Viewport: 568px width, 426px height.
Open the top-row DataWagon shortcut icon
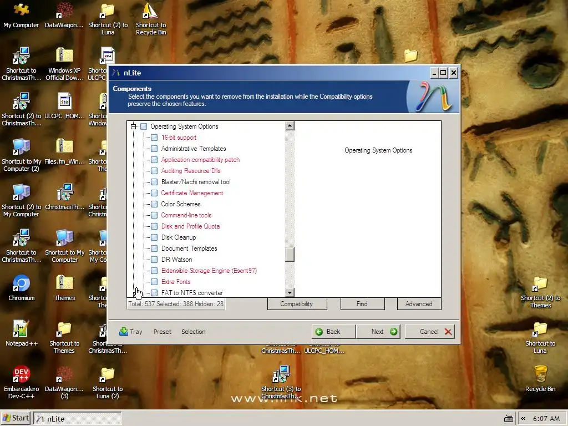[x=64, y=15]
